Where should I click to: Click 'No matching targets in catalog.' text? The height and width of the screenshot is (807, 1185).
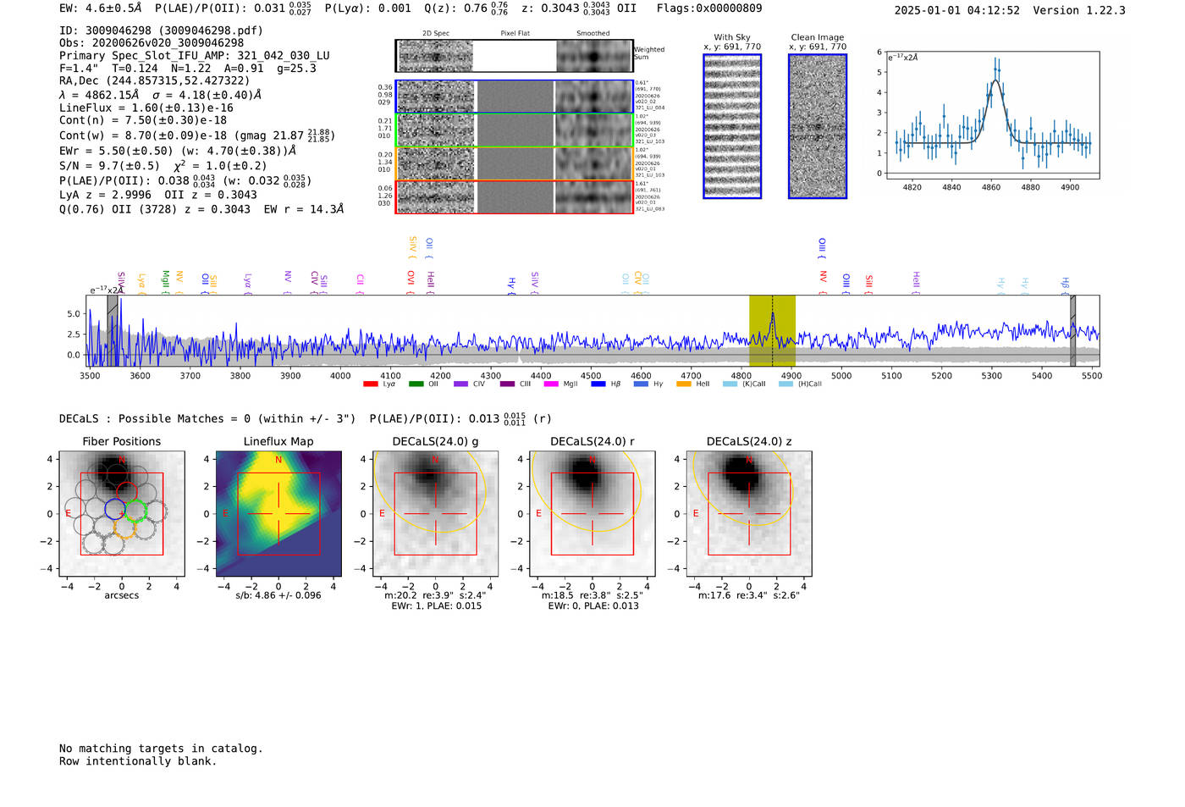click(x=161, y=749)
